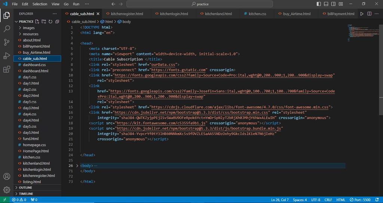Open the File menu

tap(15, 4)
